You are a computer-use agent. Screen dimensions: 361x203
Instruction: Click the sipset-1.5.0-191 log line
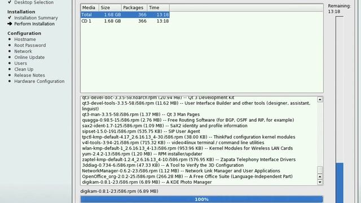141,131
